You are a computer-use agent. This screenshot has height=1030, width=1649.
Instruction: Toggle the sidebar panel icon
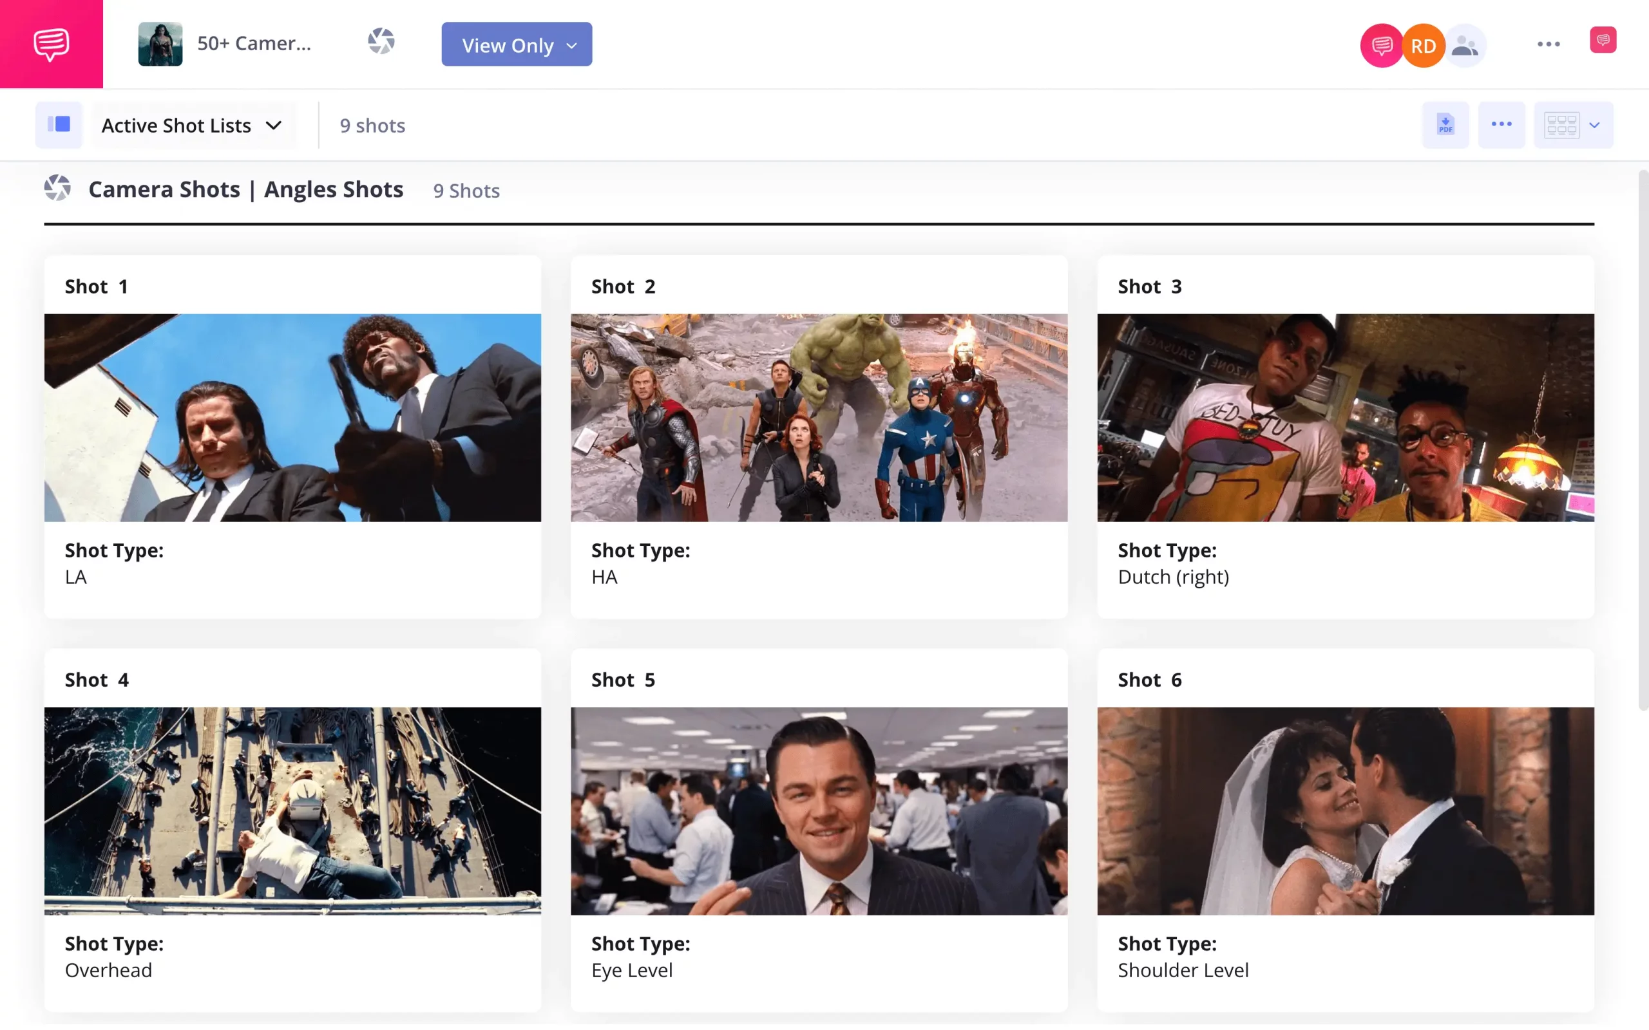59,125
